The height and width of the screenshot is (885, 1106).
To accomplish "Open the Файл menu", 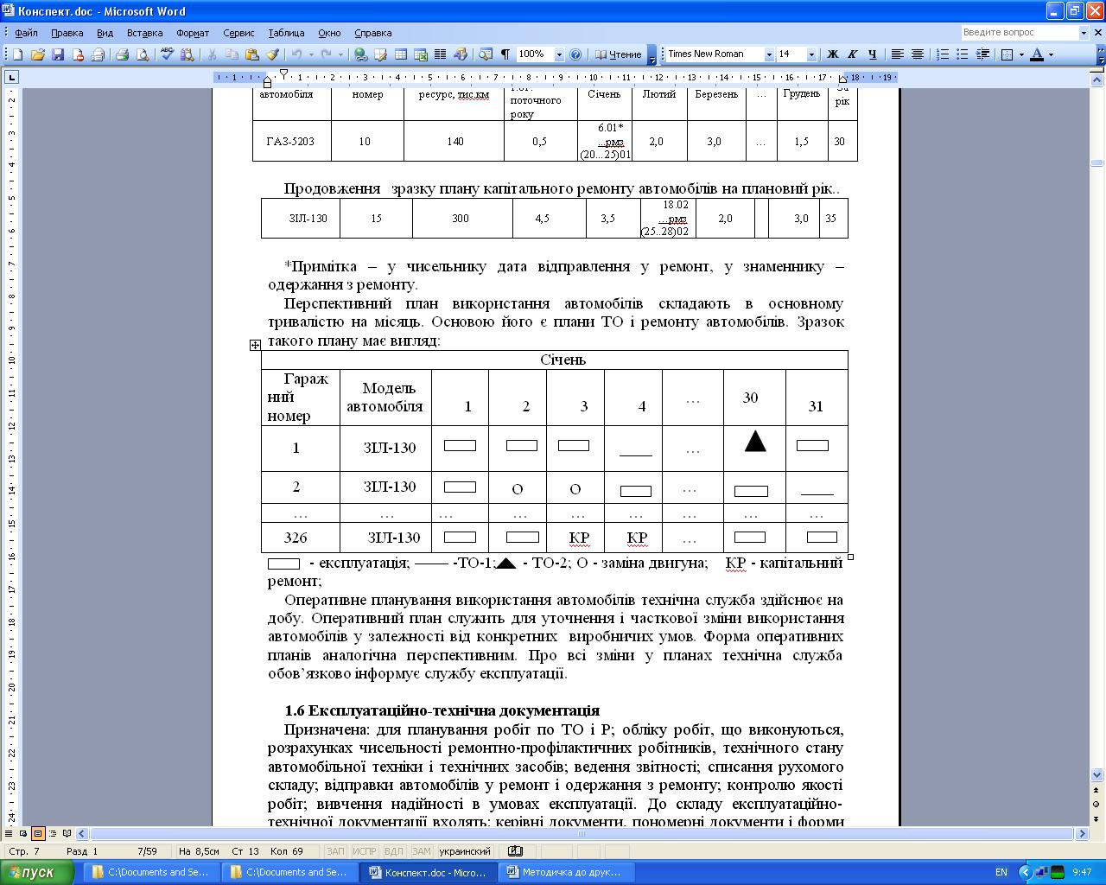I will pos(26,33).
